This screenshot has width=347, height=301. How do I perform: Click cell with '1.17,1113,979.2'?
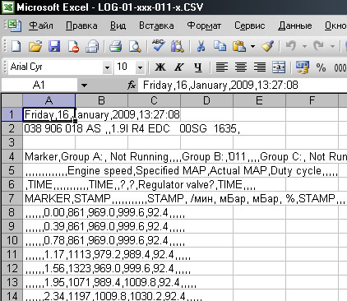pyautogui.click(x=49, y=254)
